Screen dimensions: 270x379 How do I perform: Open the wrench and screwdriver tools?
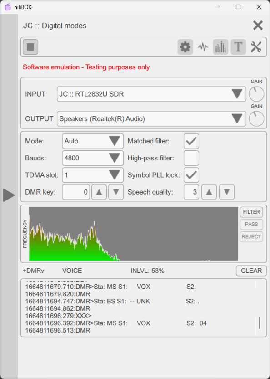pyautogui.click(x=256, y=47)
